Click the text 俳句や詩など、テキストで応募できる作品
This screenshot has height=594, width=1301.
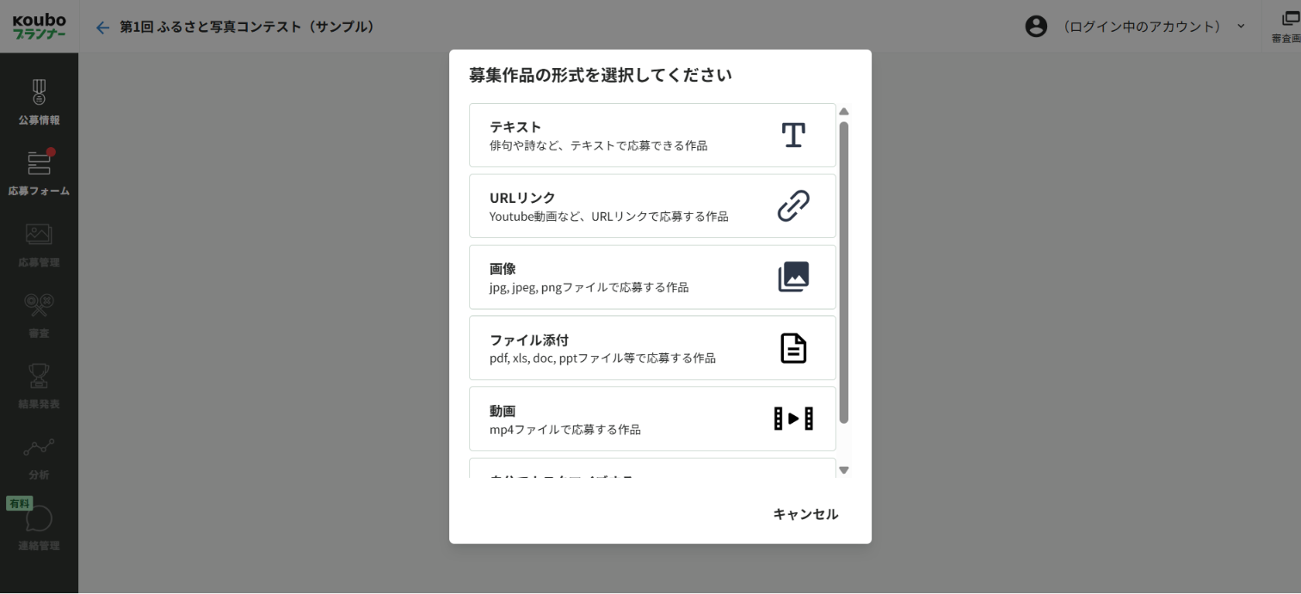click(599, 146)
